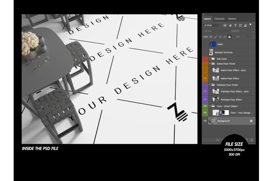Click folder icon of Edit Color group

213,59
